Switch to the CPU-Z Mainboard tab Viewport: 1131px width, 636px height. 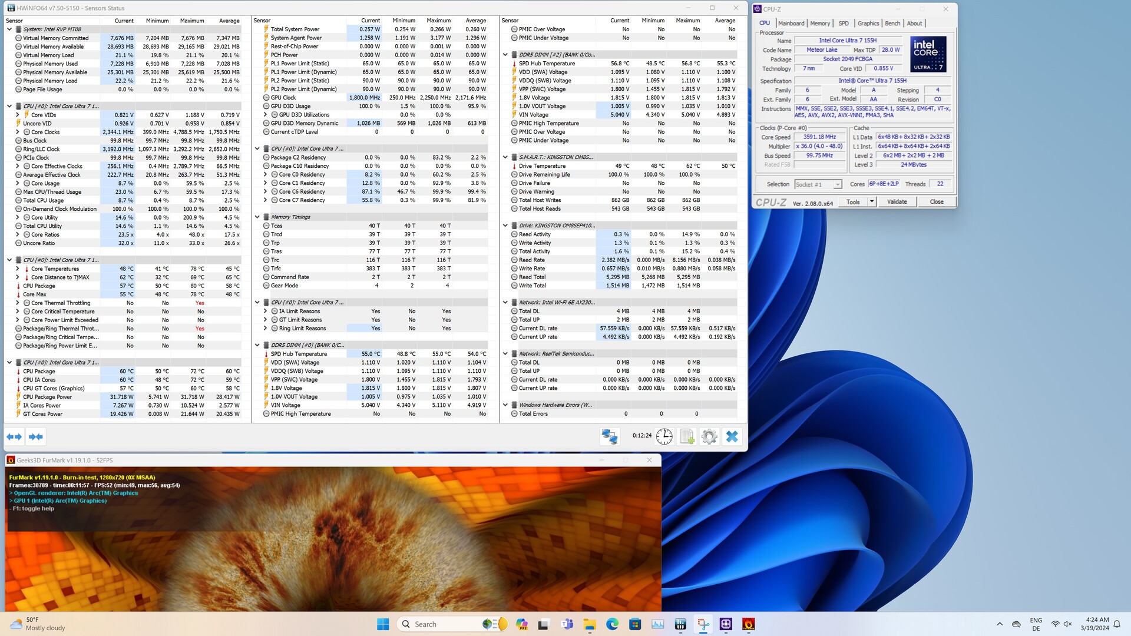(791, 24)
